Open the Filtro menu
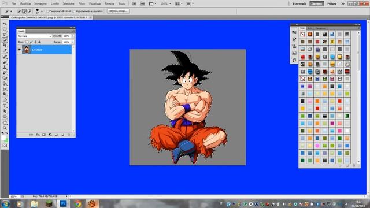The width and height of the screenshot is (370, 208). click(x=82, y=3)
